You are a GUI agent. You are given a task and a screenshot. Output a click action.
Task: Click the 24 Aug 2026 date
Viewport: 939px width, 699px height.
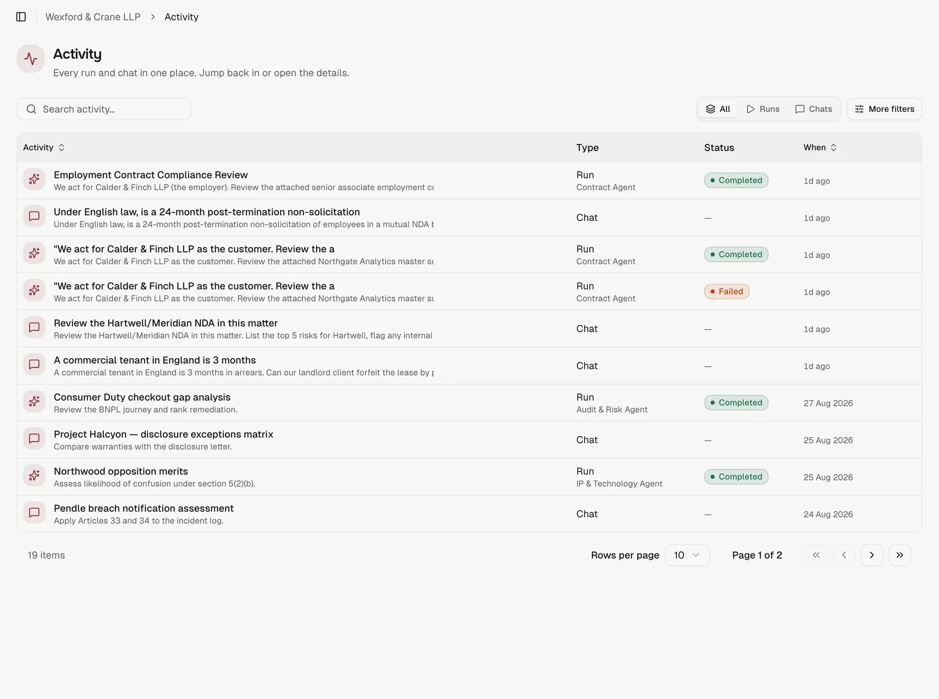click(x=828, y=514)
